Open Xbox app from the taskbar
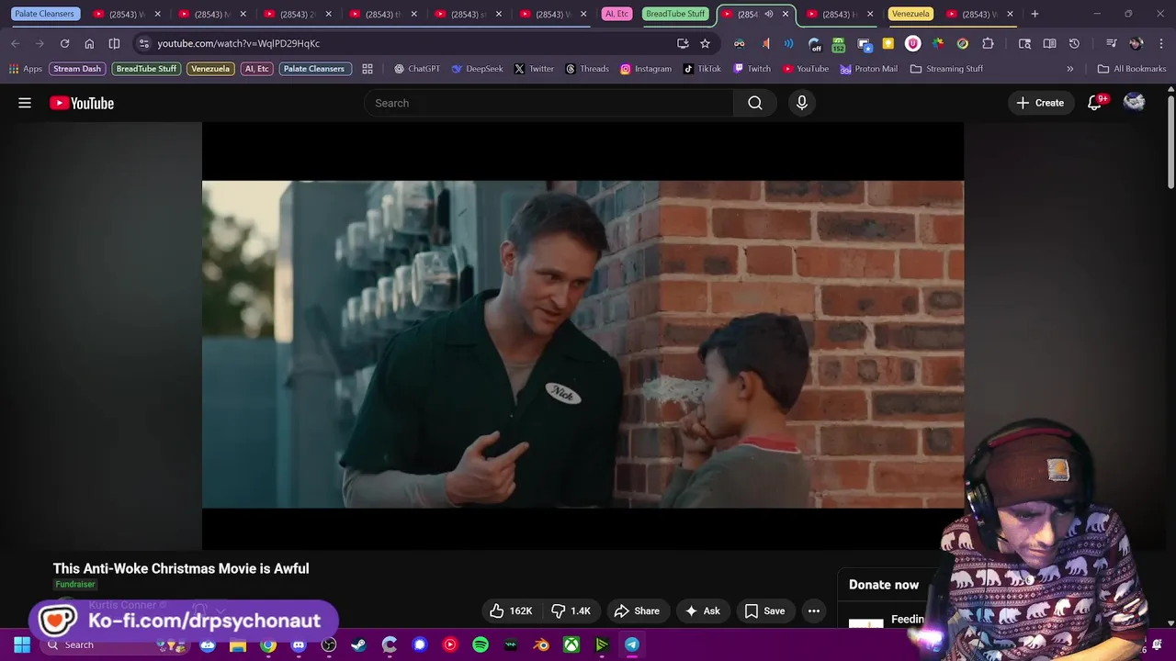Viewport: 1176px width, 661px height. tap(571, 644)
